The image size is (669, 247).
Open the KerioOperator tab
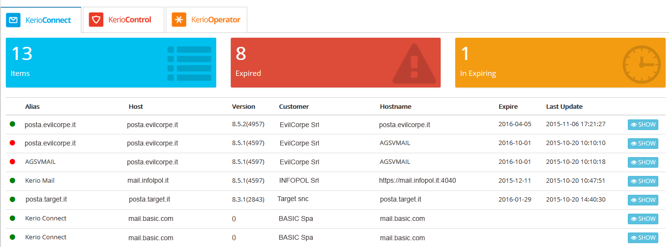click(x=207, y=20)
